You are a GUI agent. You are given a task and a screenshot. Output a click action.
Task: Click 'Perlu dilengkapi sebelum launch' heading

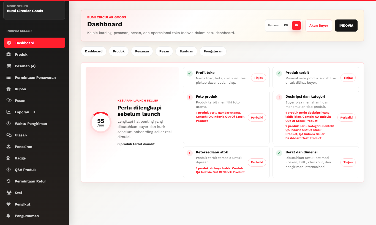(x=140, y=111)
